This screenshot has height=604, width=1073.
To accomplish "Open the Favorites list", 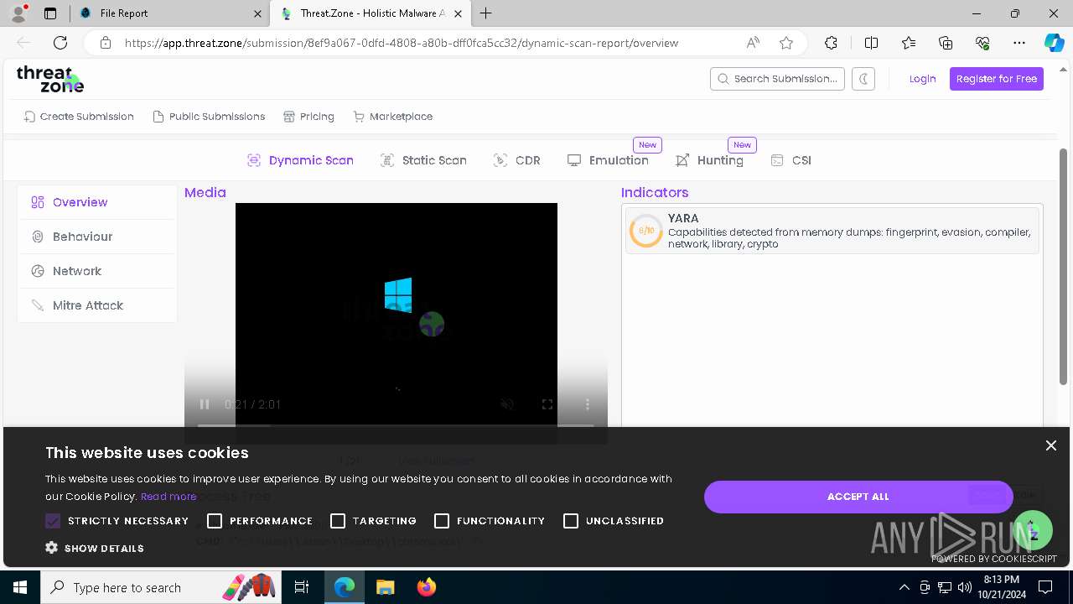I will pos(909,43).
